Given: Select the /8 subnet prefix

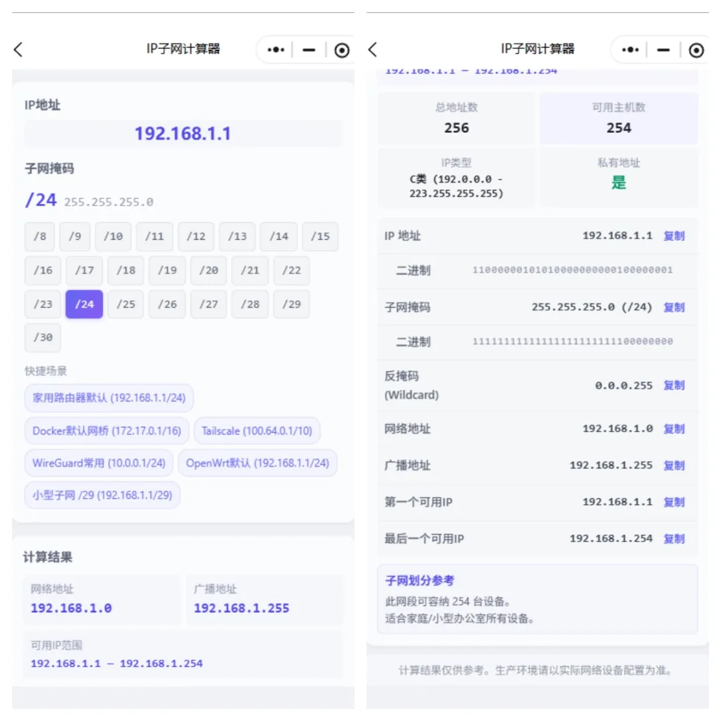Looking at the screenshot, I should click(x=40, y=236).
